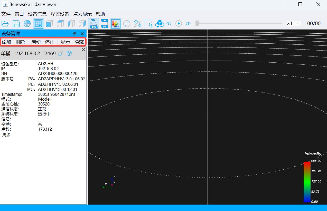The width and height of the screenshot is (327, 211).
Task: Click the 停止 button
Action: click(50, 42)
